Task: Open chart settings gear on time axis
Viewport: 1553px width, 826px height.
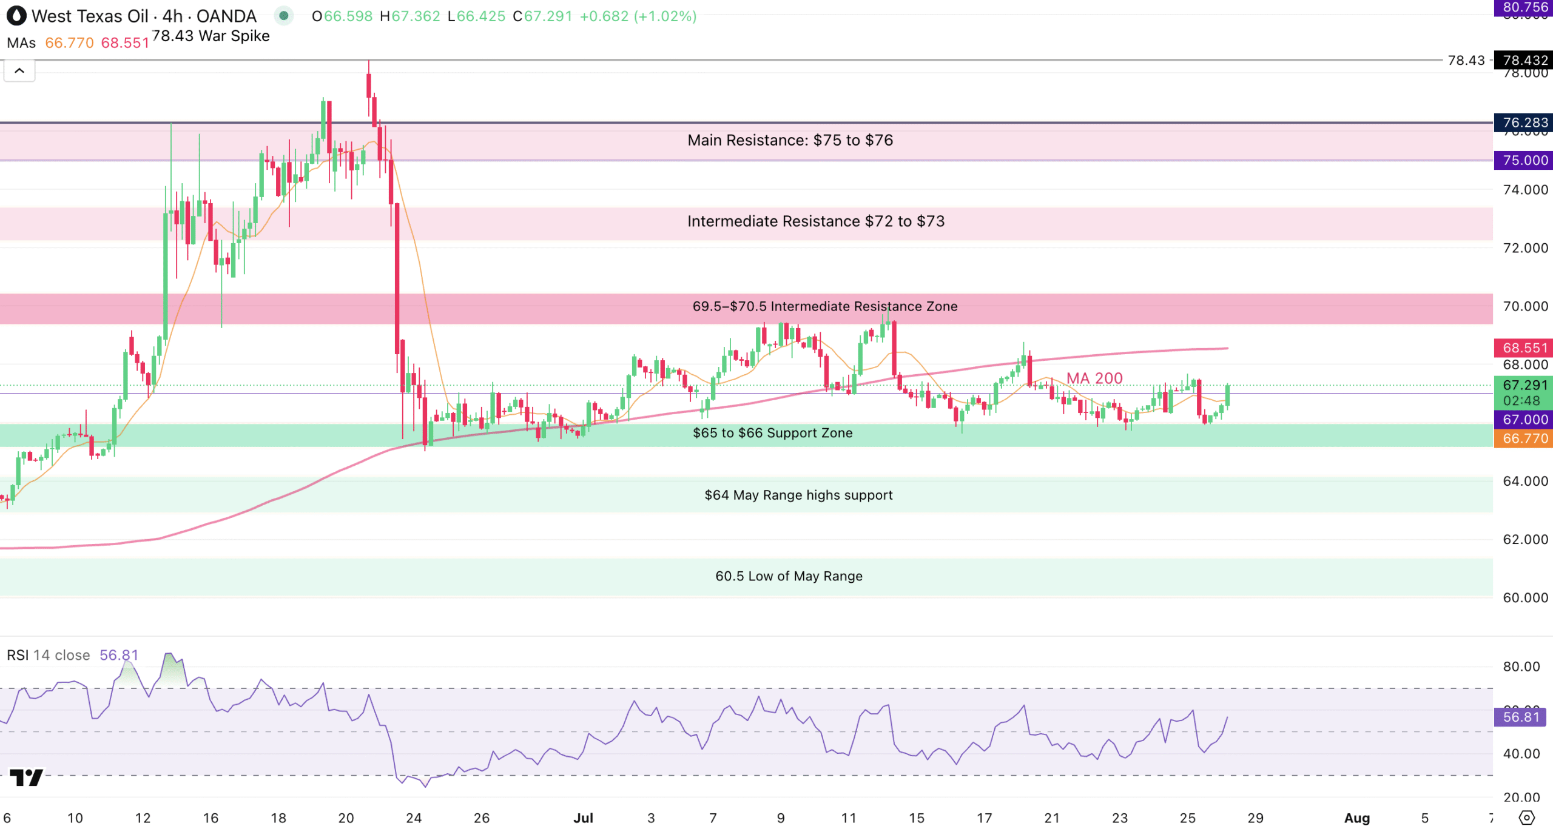Action: pos(1527,817)
